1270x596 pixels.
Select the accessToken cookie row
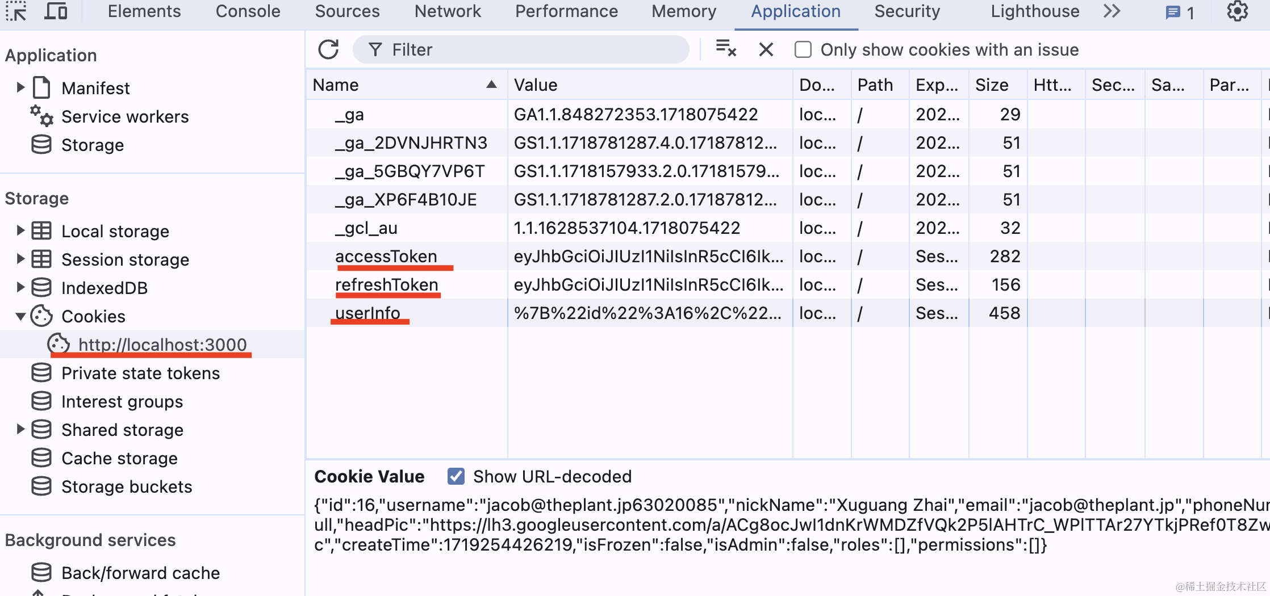click(x=386, y=257)
